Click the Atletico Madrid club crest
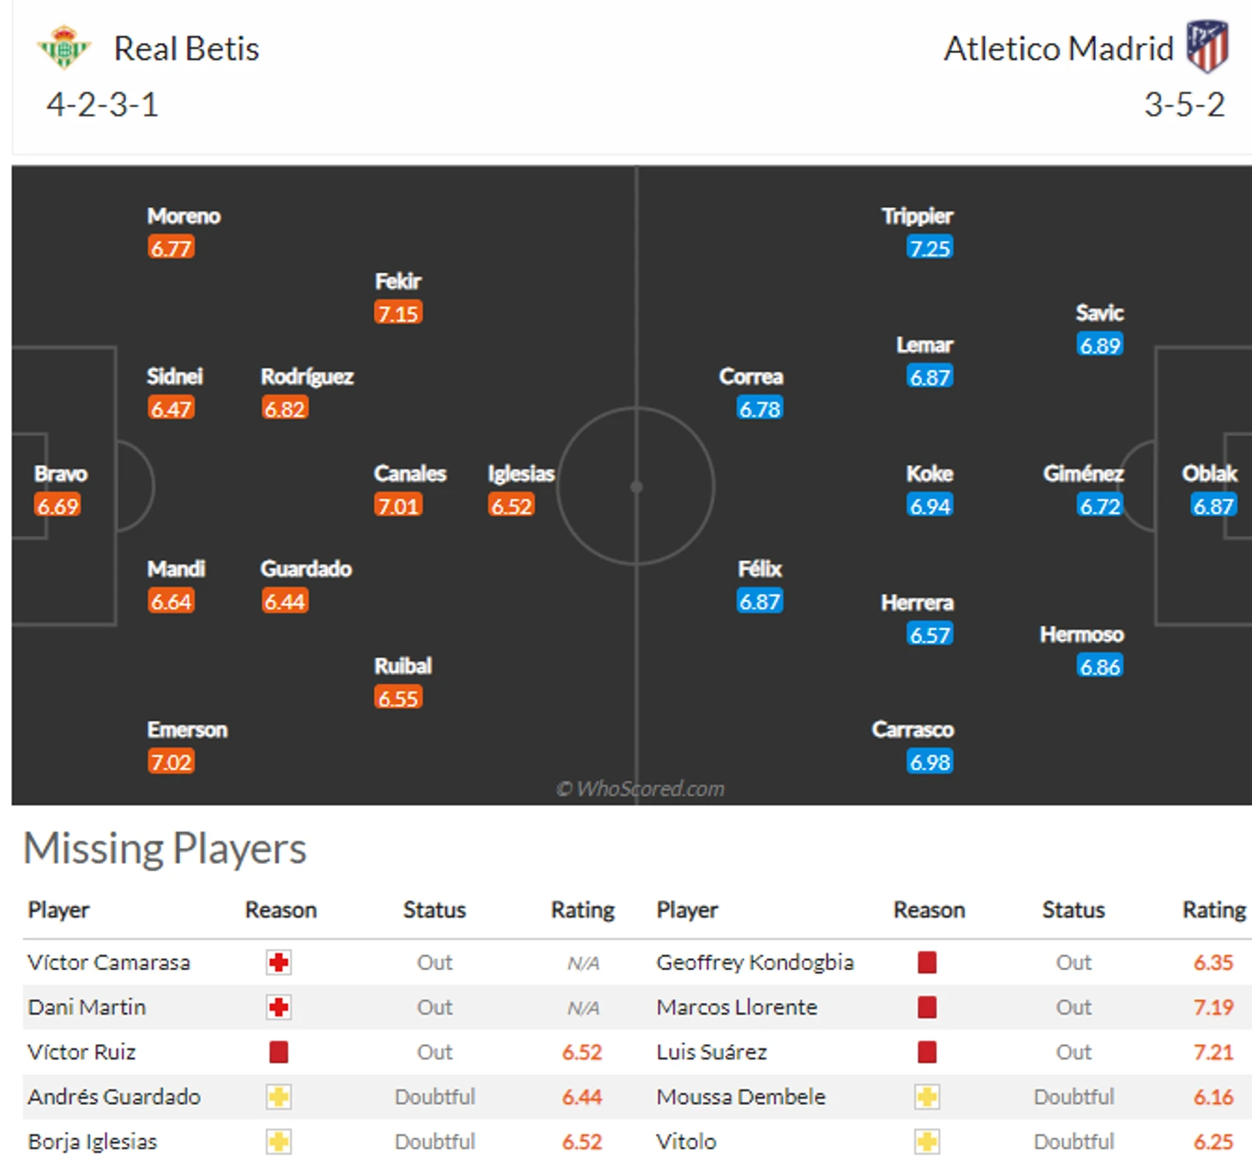 (1207, 46)
